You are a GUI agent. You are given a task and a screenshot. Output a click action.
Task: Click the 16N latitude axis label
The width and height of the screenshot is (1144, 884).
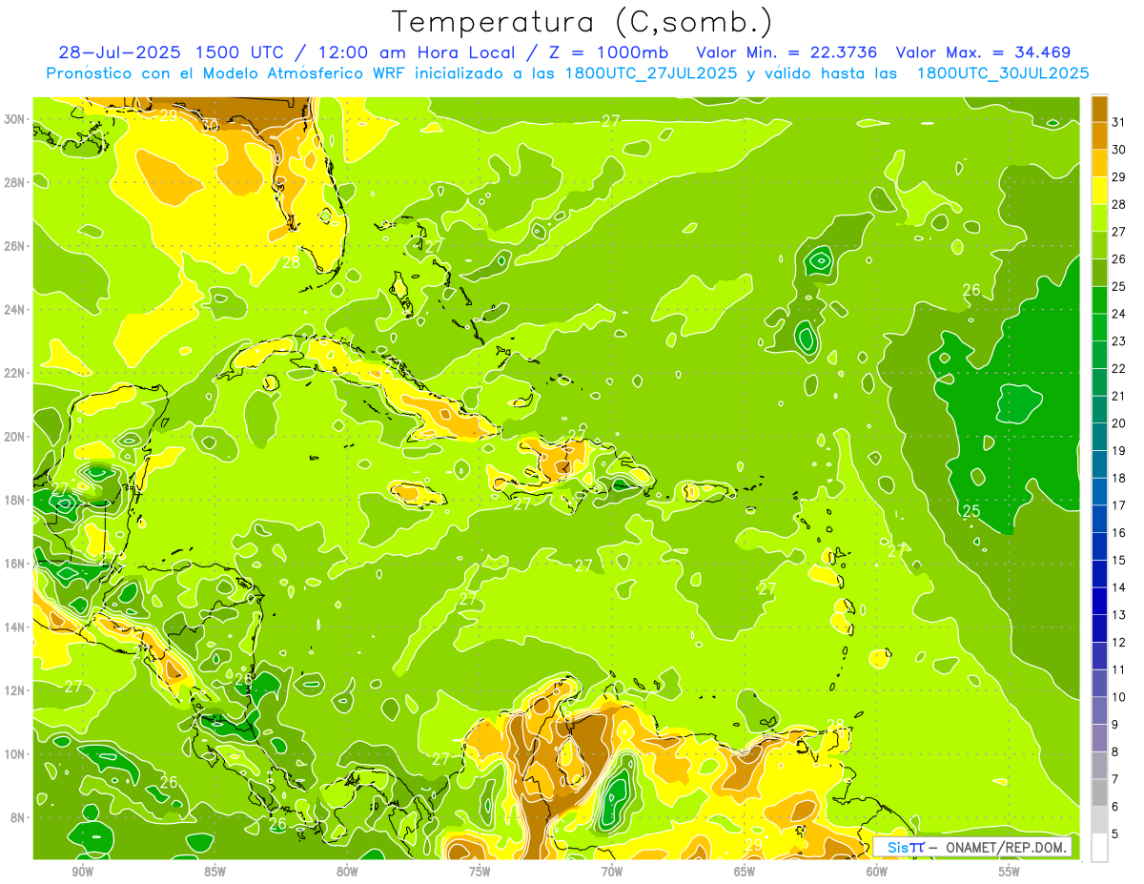tap(15, 564)
